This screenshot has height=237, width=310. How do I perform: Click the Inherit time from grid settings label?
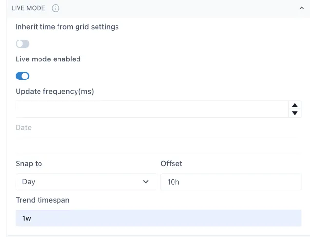click(x=67, y=27)
